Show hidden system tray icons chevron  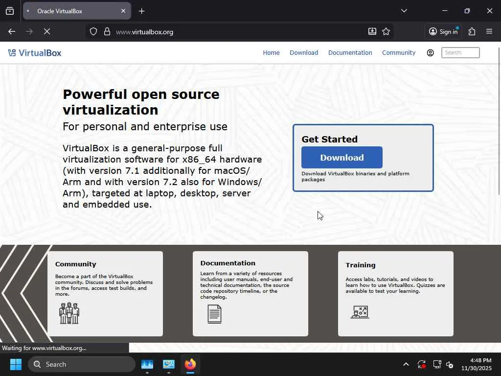point(406,364)
